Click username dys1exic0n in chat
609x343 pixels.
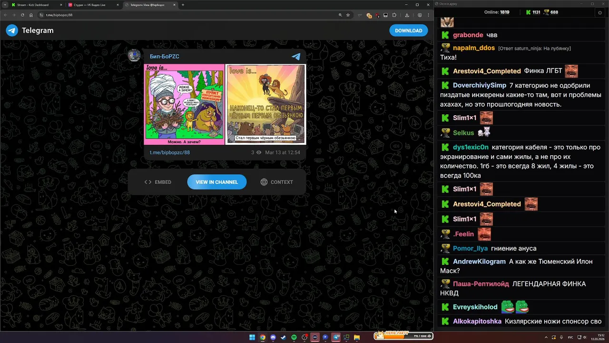point(471,148)
